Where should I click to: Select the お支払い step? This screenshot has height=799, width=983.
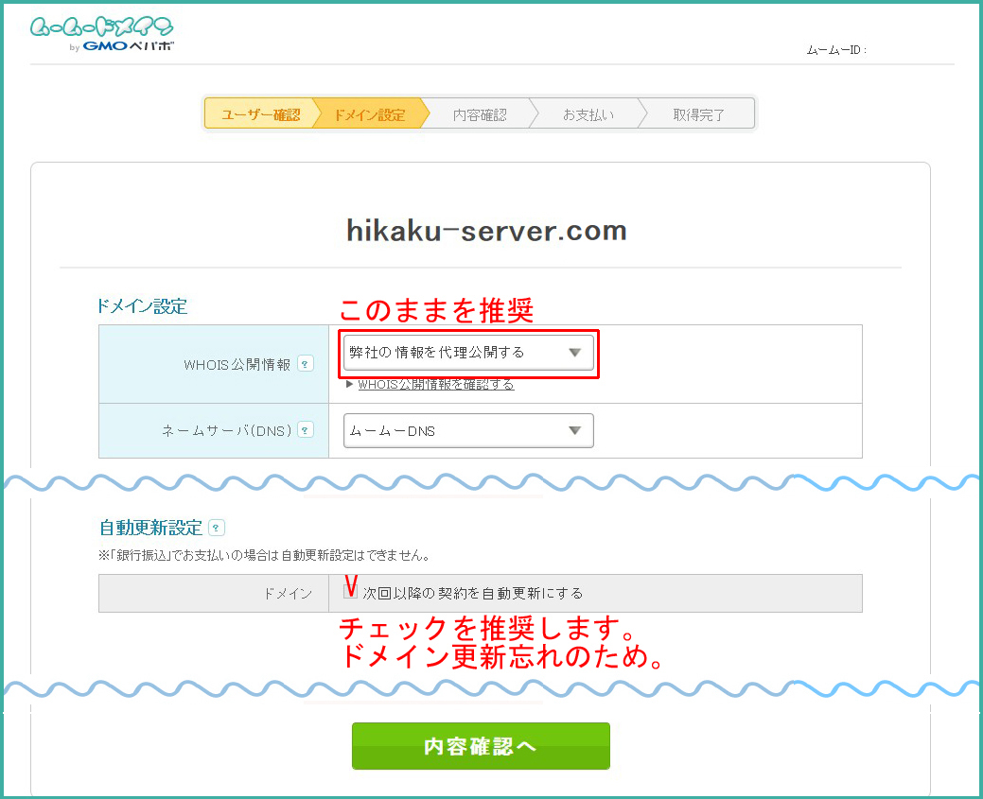588,114
